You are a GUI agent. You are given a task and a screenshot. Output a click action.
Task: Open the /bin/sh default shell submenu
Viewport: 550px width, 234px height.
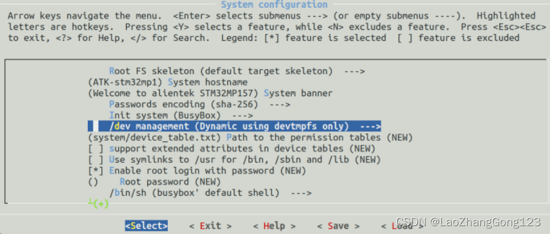coord(210,193)
